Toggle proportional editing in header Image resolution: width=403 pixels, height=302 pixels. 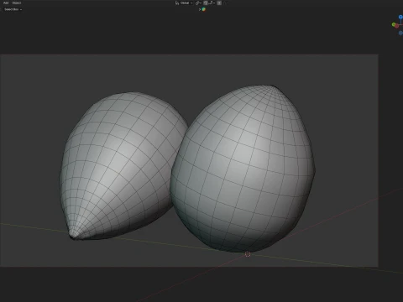tap(219, 3)
